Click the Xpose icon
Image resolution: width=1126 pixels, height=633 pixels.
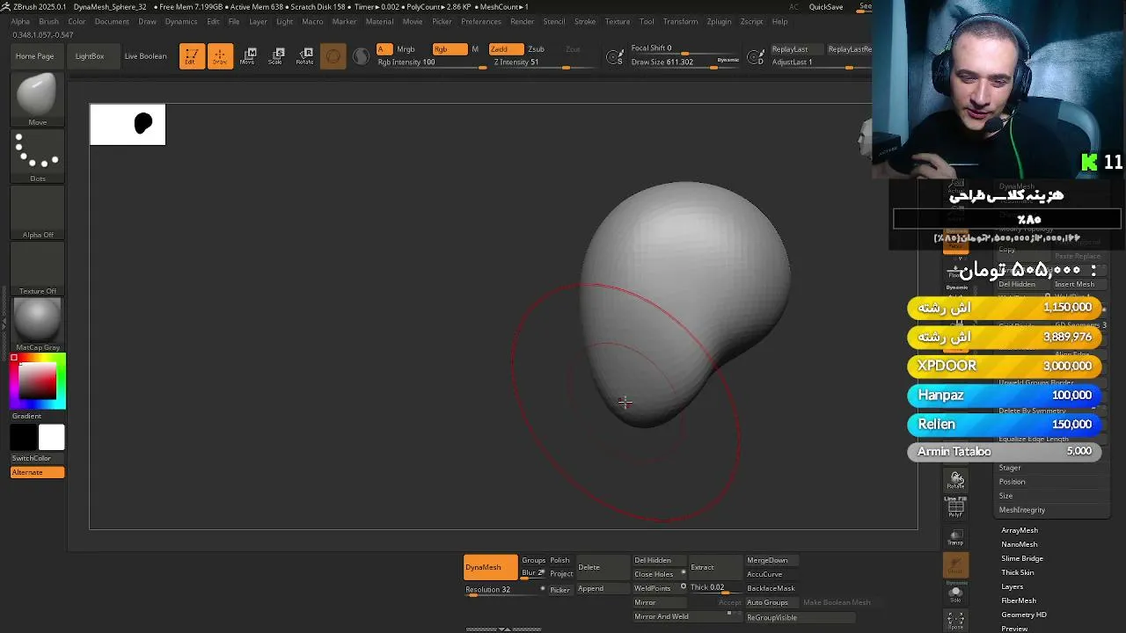coord(956,621)
